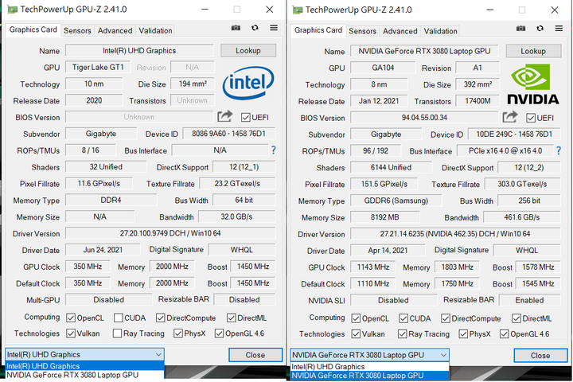Click Device ID value 8086 9A60 - 1458 76D1
573x382 pixels.
tap(228, 134)
